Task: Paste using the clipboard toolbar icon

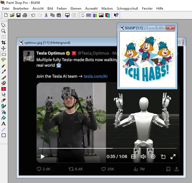Action: pyautogui.click(x=59, y=15)
